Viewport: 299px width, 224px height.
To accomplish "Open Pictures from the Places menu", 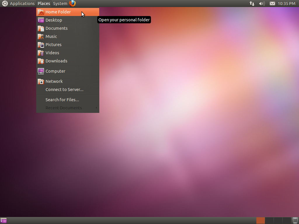I will click(68, 45).
